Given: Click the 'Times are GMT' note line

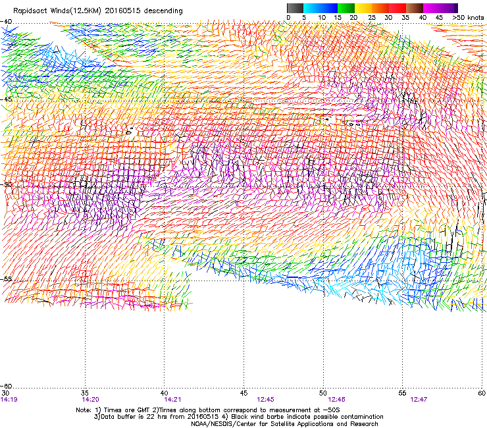Looking at the screenshot, I should [208, 410].
